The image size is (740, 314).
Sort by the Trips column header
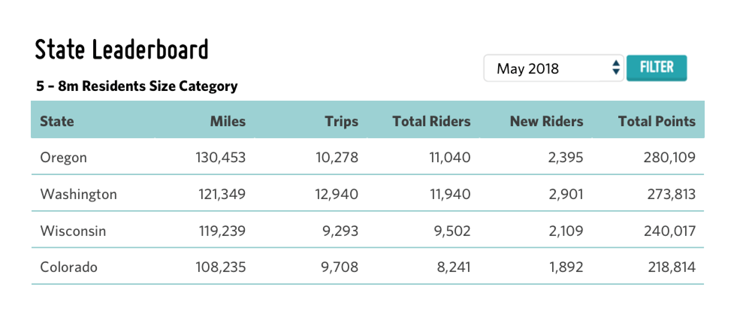tap(341, 121)
